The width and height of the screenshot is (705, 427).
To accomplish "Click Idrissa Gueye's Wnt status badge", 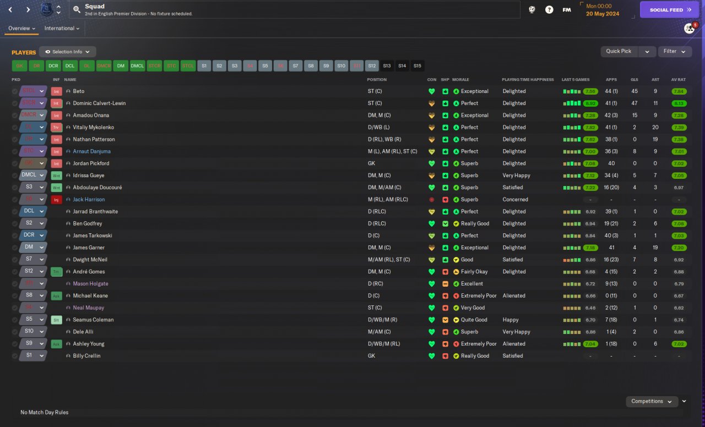I will click(x=56, y=176).
